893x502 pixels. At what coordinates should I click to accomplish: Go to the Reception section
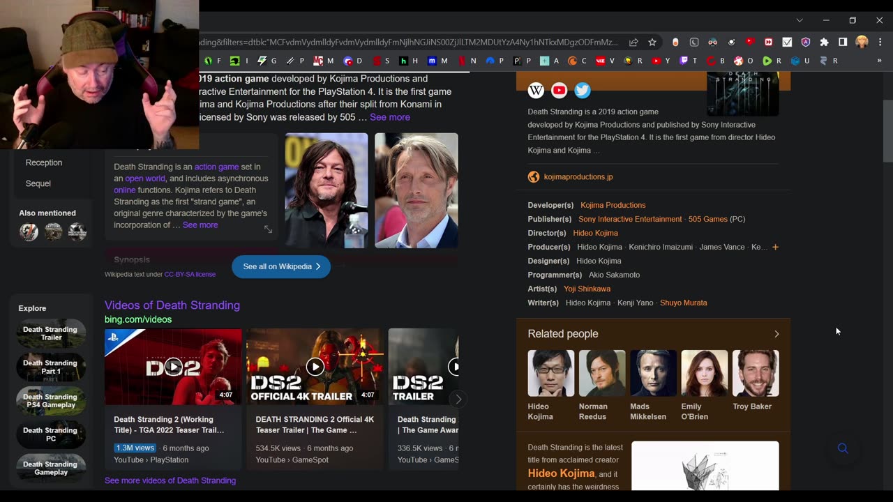coord(44,162)
